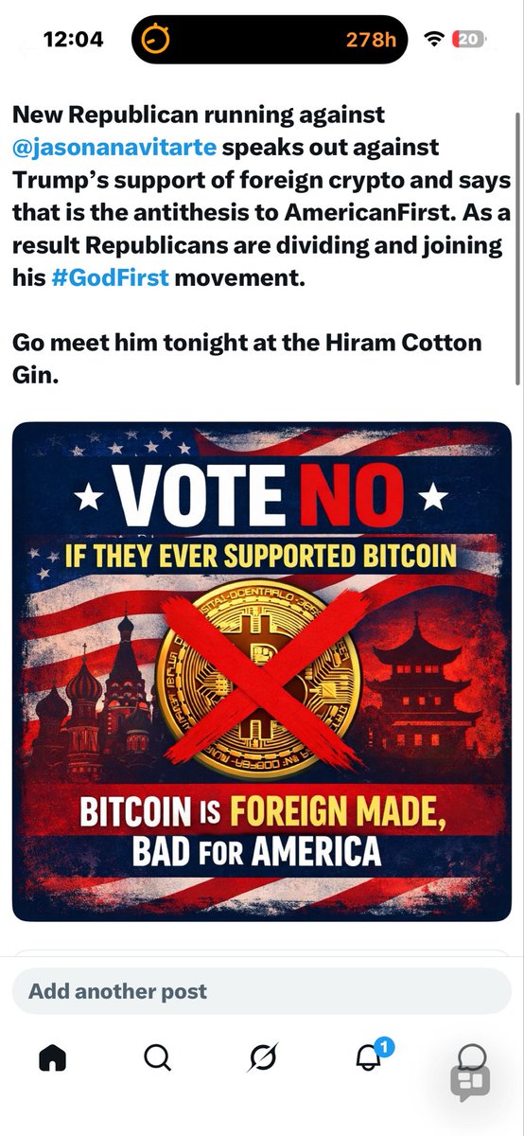524x1136 pixels.
Task: Tap the blue notification badge showing 1
Action: click(x=384, y=1046)
